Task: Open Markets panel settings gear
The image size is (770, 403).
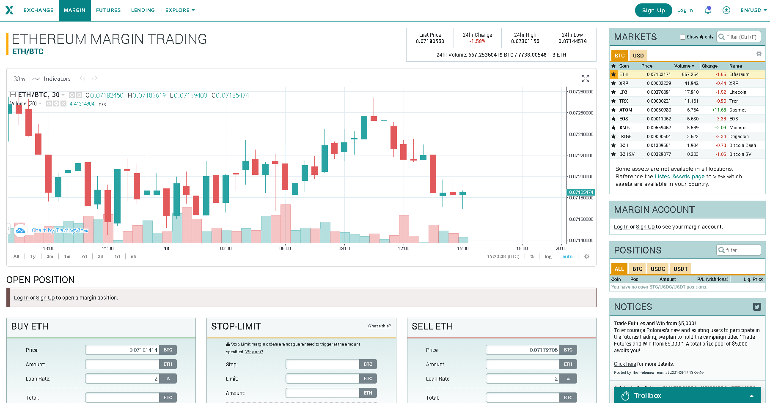Action: 759,54
